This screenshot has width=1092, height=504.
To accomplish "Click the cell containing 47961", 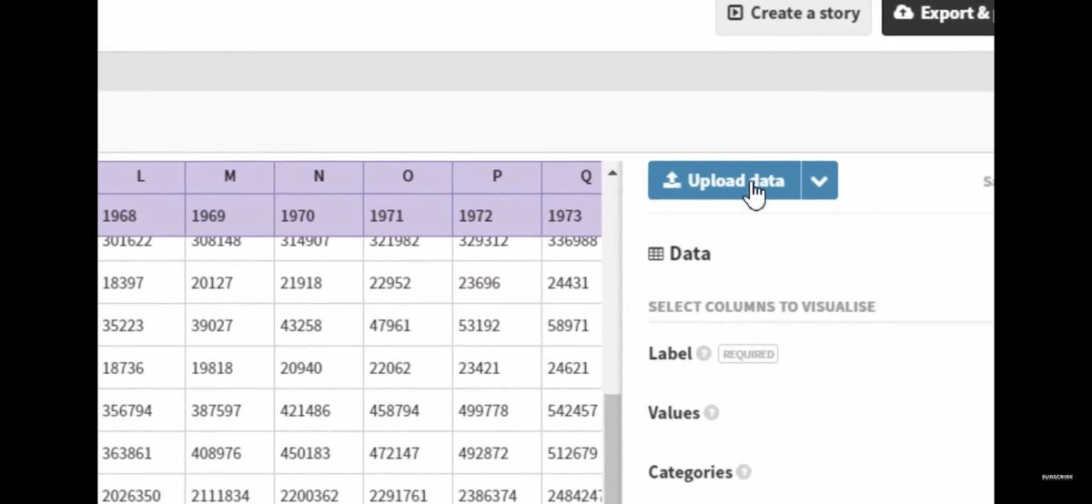I will 409,326.
